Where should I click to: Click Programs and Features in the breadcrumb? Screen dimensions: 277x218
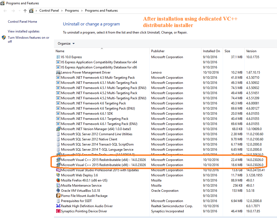pos(101,11)
